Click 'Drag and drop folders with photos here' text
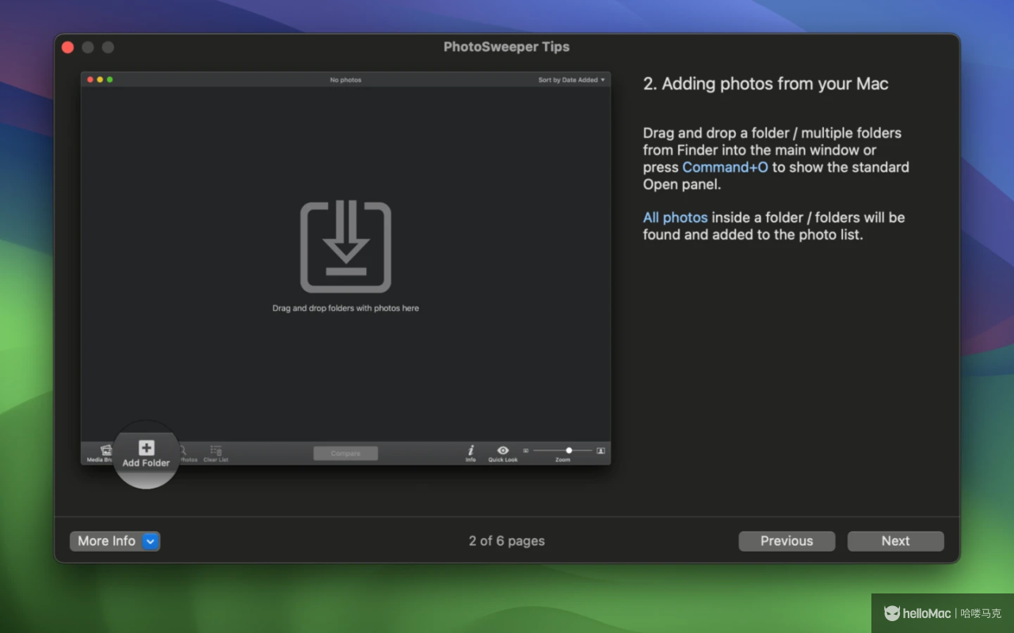The width and height of the screenshot is (1014, 633). pos(345,309)
